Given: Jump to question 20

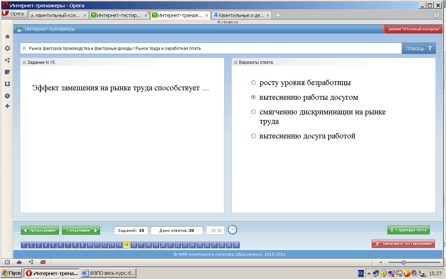Looking at the screenshot, I should pyautogui.click(x=163, y=245).
